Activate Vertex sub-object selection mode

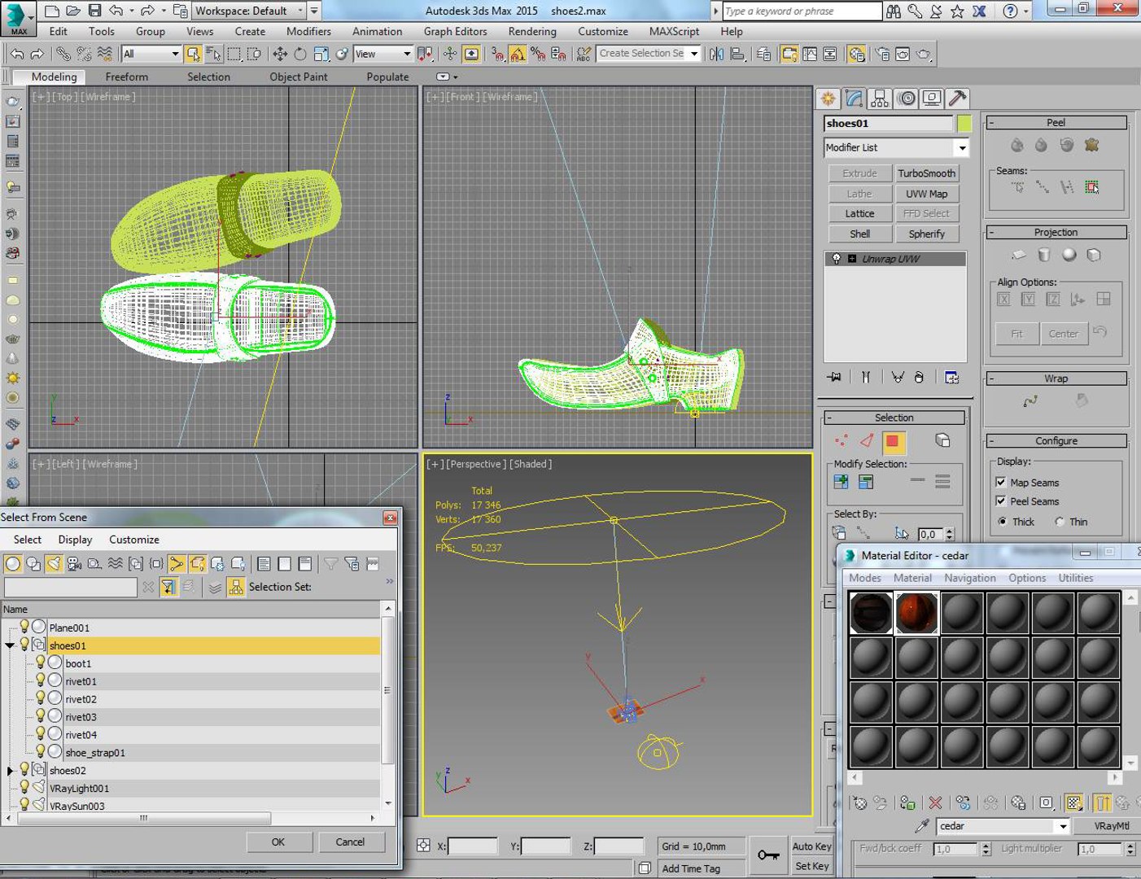[841, 441]
